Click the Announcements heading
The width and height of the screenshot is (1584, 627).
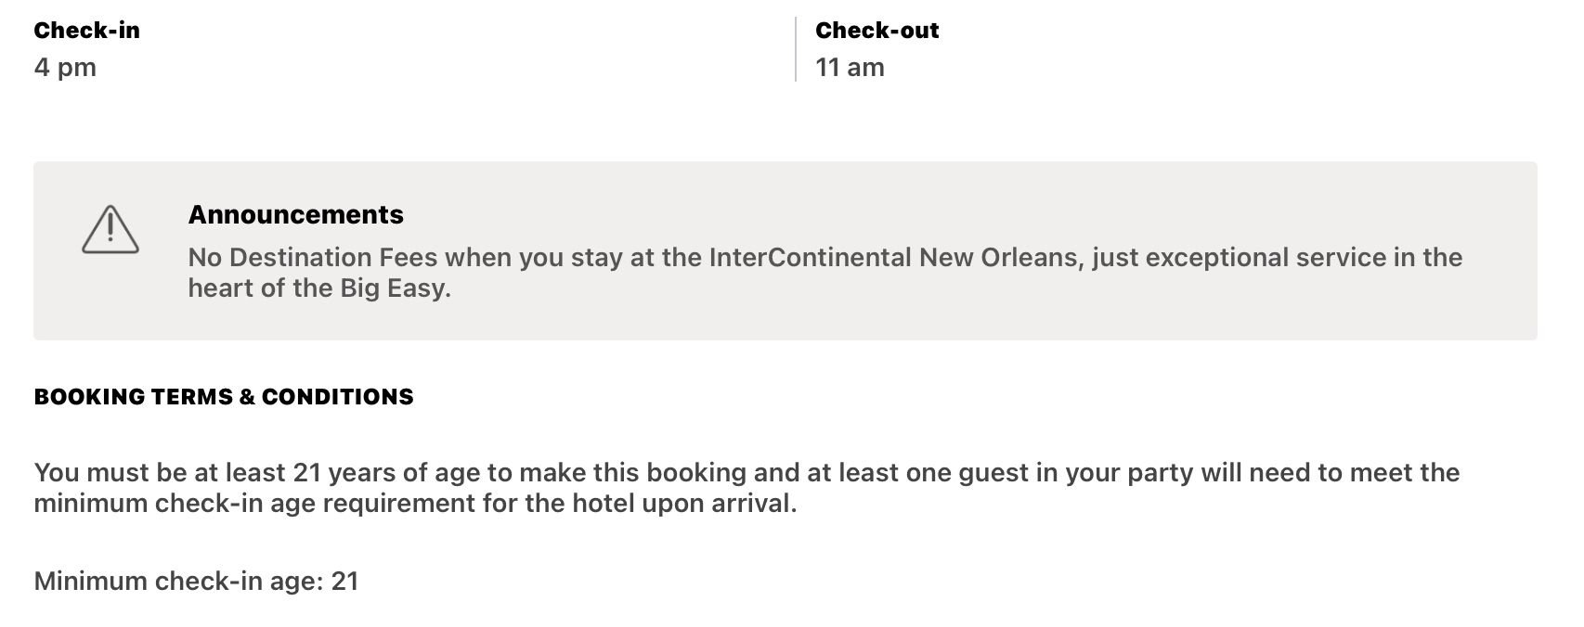(295, 214)
